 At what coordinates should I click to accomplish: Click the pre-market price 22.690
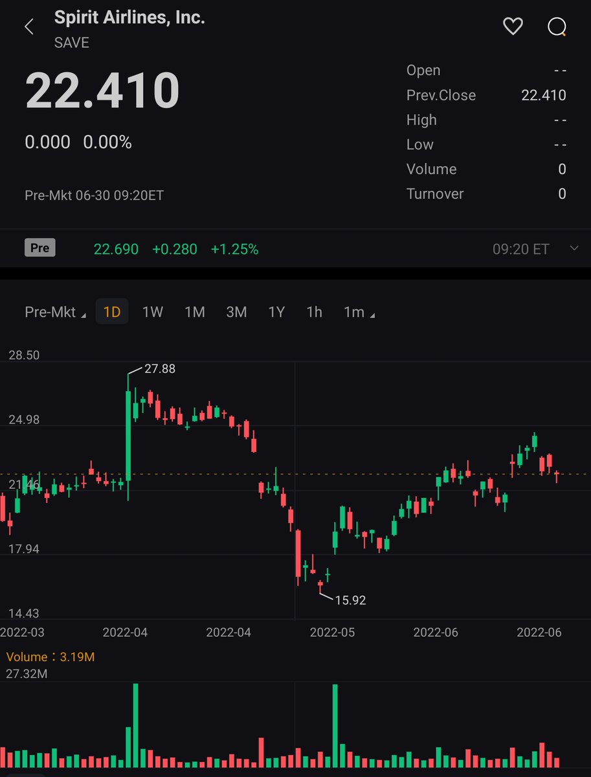[116, 249]
